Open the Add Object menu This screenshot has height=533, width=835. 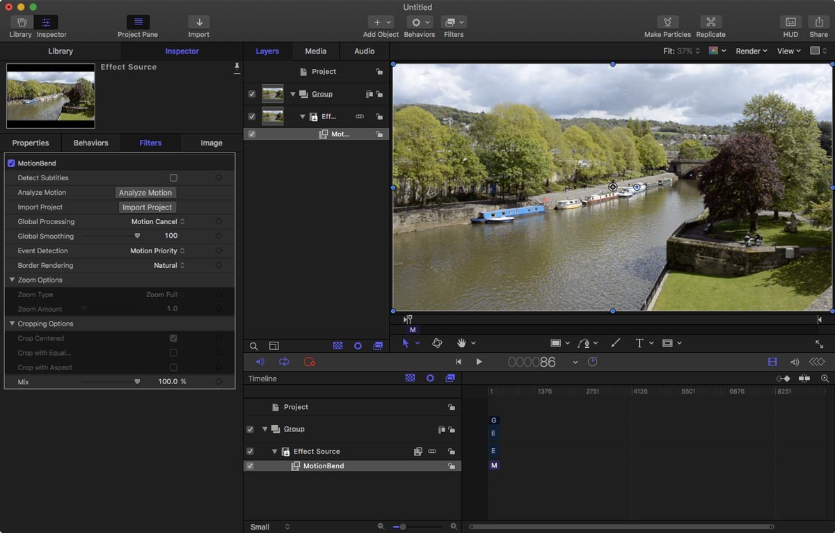381,22
